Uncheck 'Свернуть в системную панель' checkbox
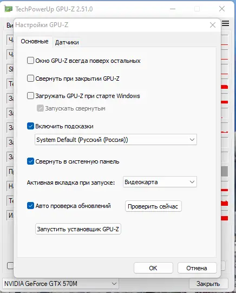This screenshot has width=236, height=293. [30, 161]
